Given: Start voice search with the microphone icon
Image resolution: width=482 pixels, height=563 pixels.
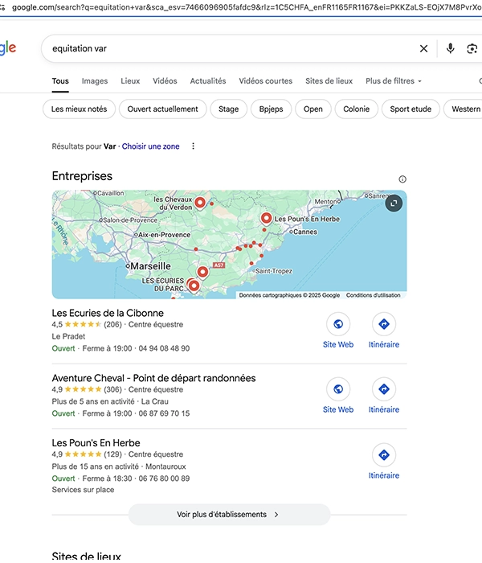Looking at the screenshot, I should pos(451,48).
